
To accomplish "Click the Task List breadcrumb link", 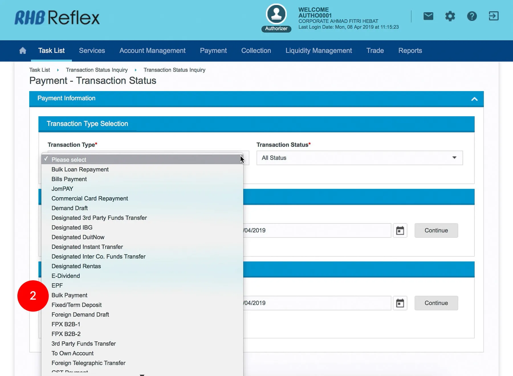I will [x=40, y=70].
